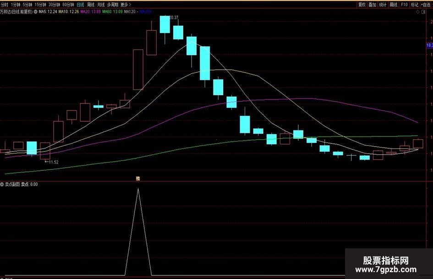The image size is (433, 279).
Task: Click the 叠加 overlay button
Action: pos(373,5)
